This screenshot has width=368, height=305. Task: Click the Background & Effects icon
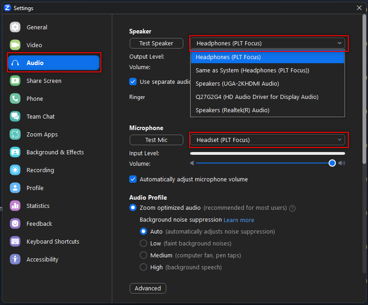click(15, 152)
